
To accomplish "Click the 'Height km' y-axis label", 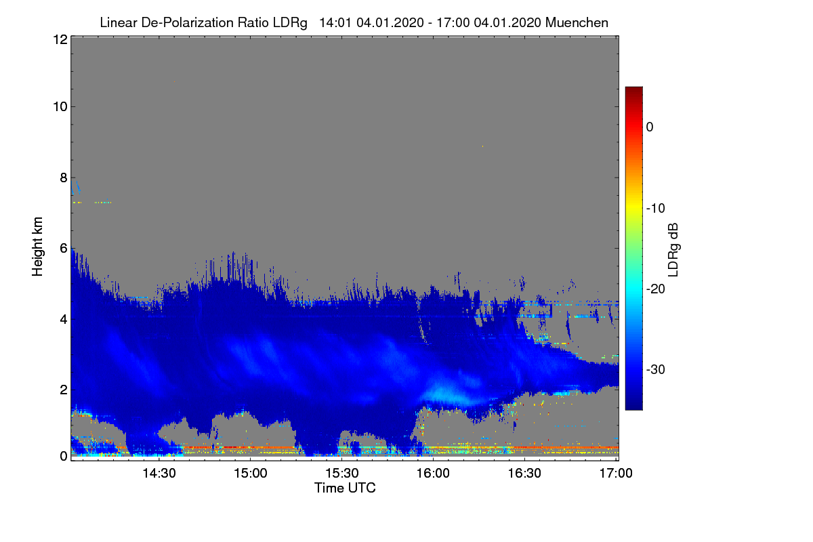I will pyautogui.click(x=37, y=248).
